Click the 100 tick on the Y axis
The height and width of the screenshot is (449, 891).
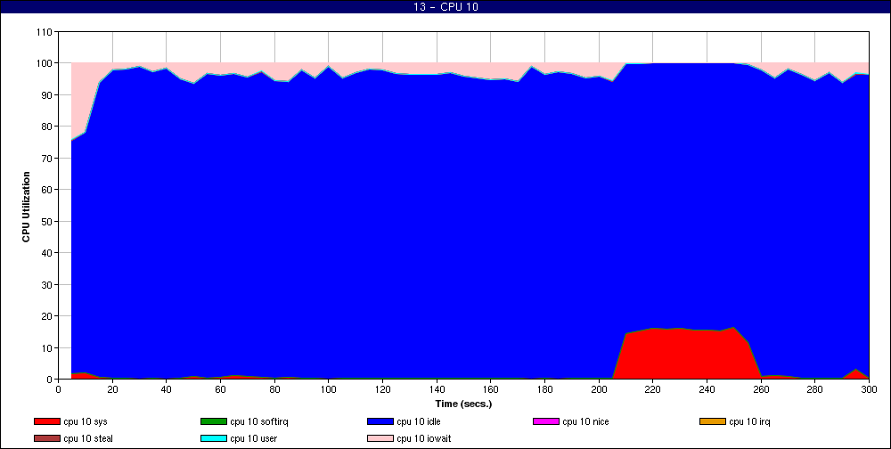(x=45, y=63)
